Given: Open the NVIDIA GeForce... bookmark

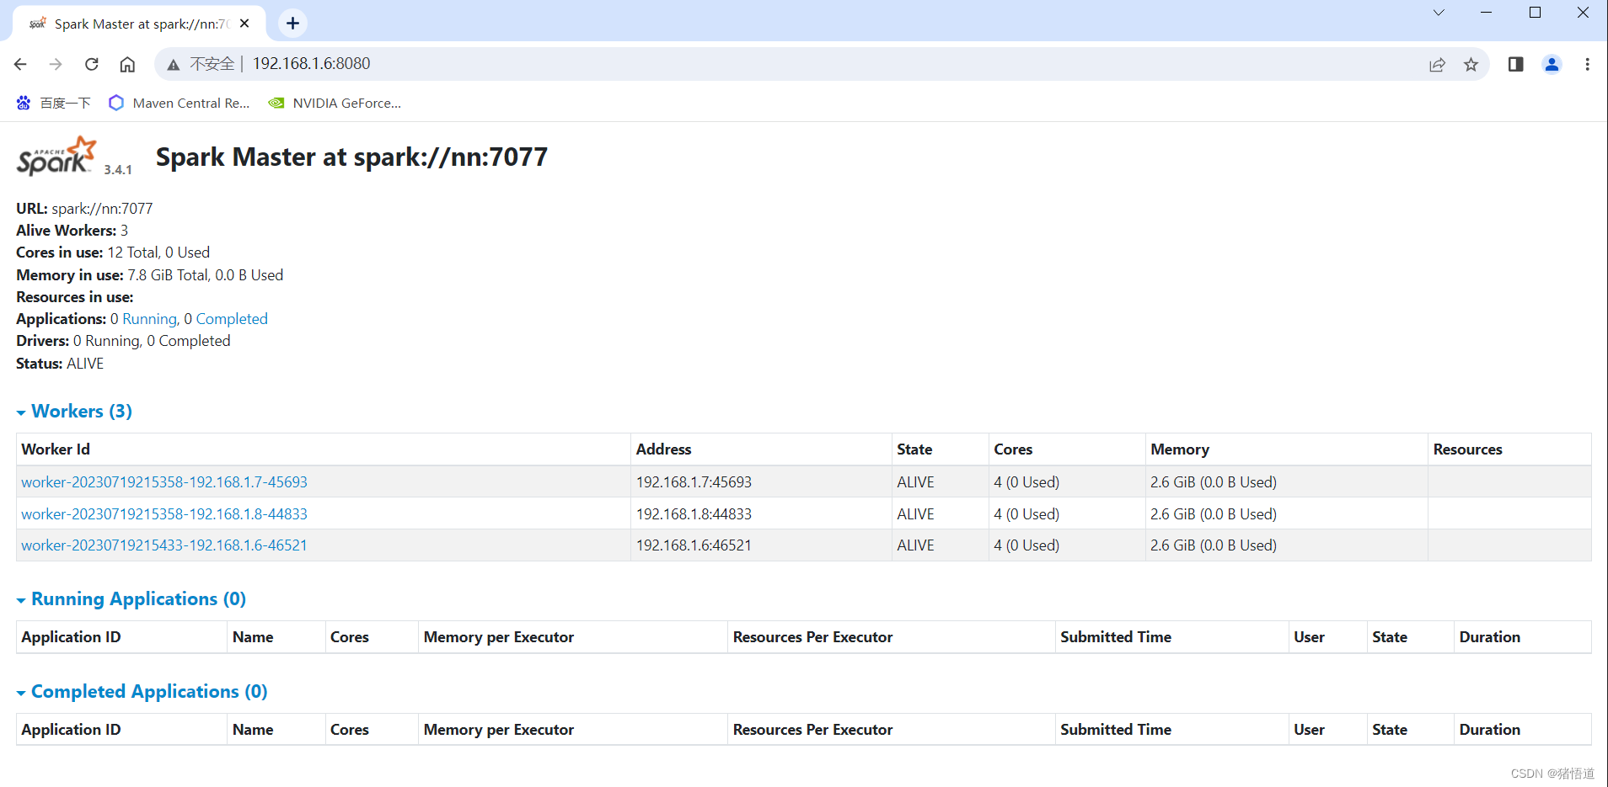Looking at the screenshot, I should click(x=335, y=103).
